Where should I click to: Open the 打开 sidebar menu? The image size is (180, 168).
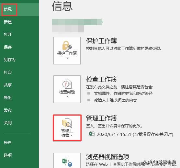8,34
